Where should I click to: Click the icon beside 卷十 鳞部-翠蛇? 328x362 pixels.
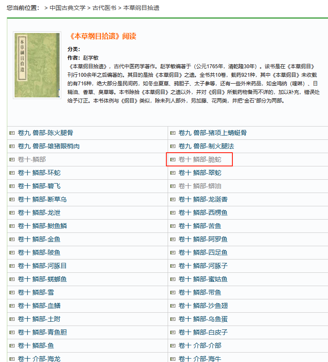tap(173, 173)
